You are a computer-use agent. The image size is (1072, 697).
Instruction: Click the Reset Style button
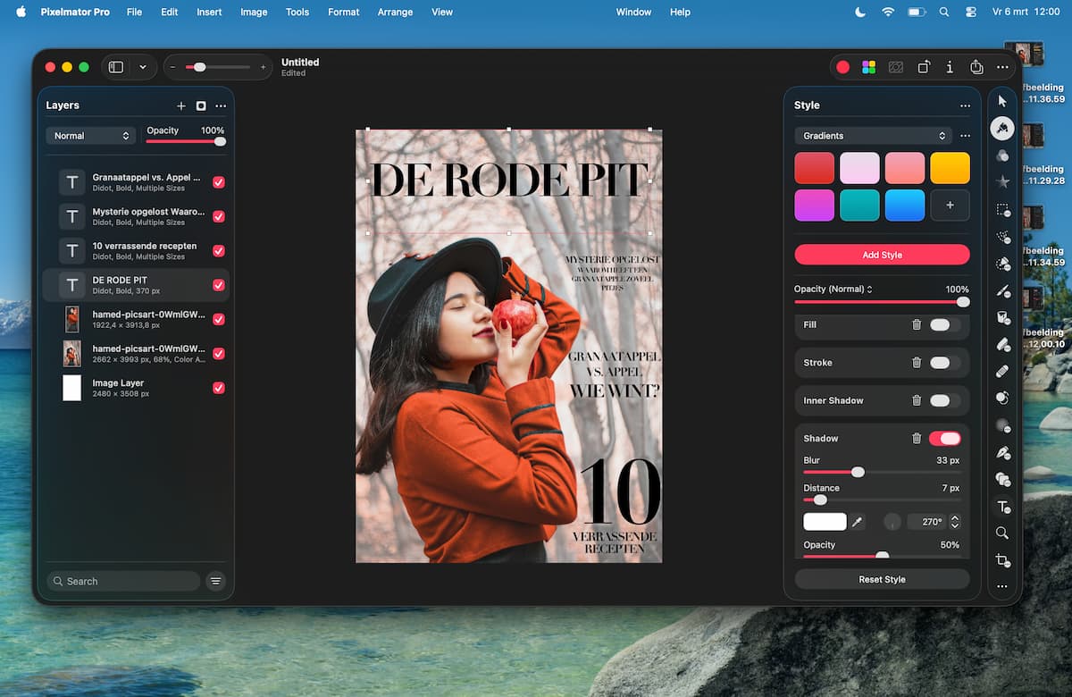tap(882, 579)
